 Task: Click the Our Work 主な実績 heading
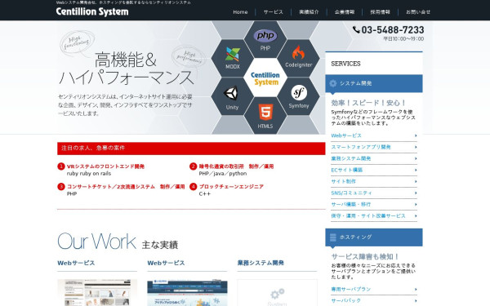tap(118, 242)
